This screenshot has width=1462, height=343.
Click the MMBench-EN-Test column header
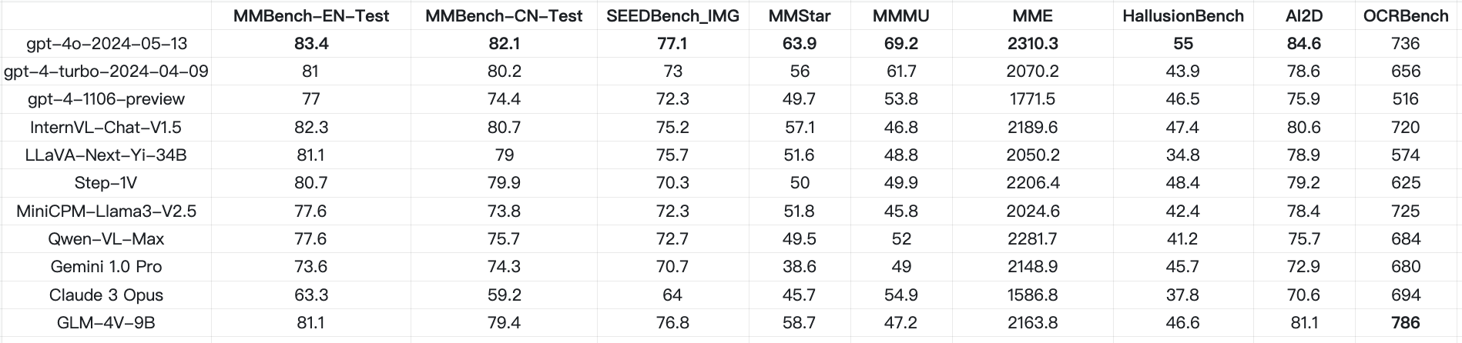pyautogui.click(x=311, y=16)
